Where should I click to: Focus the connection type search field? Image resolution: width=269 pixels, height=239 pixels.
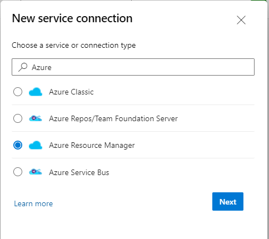click(133, 67)
